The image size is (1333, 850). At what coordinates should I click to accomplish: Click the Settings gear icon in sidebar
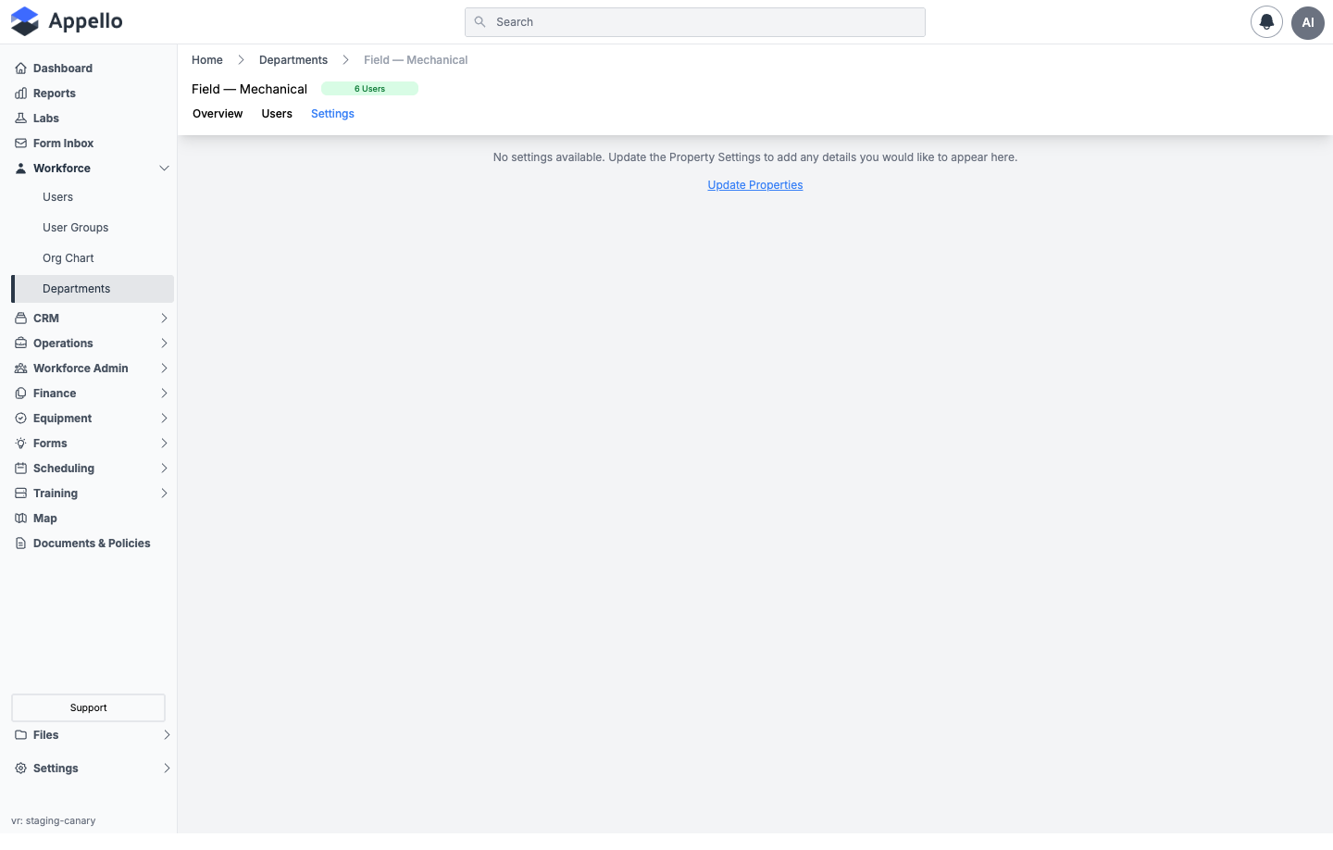click(20, 769)
